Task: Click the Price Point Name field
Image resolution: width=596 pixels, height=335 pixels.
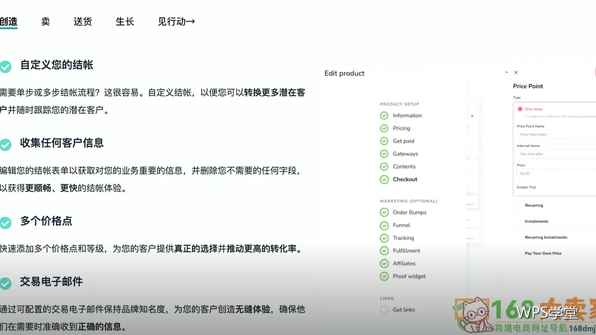Action: coord(557,134)
